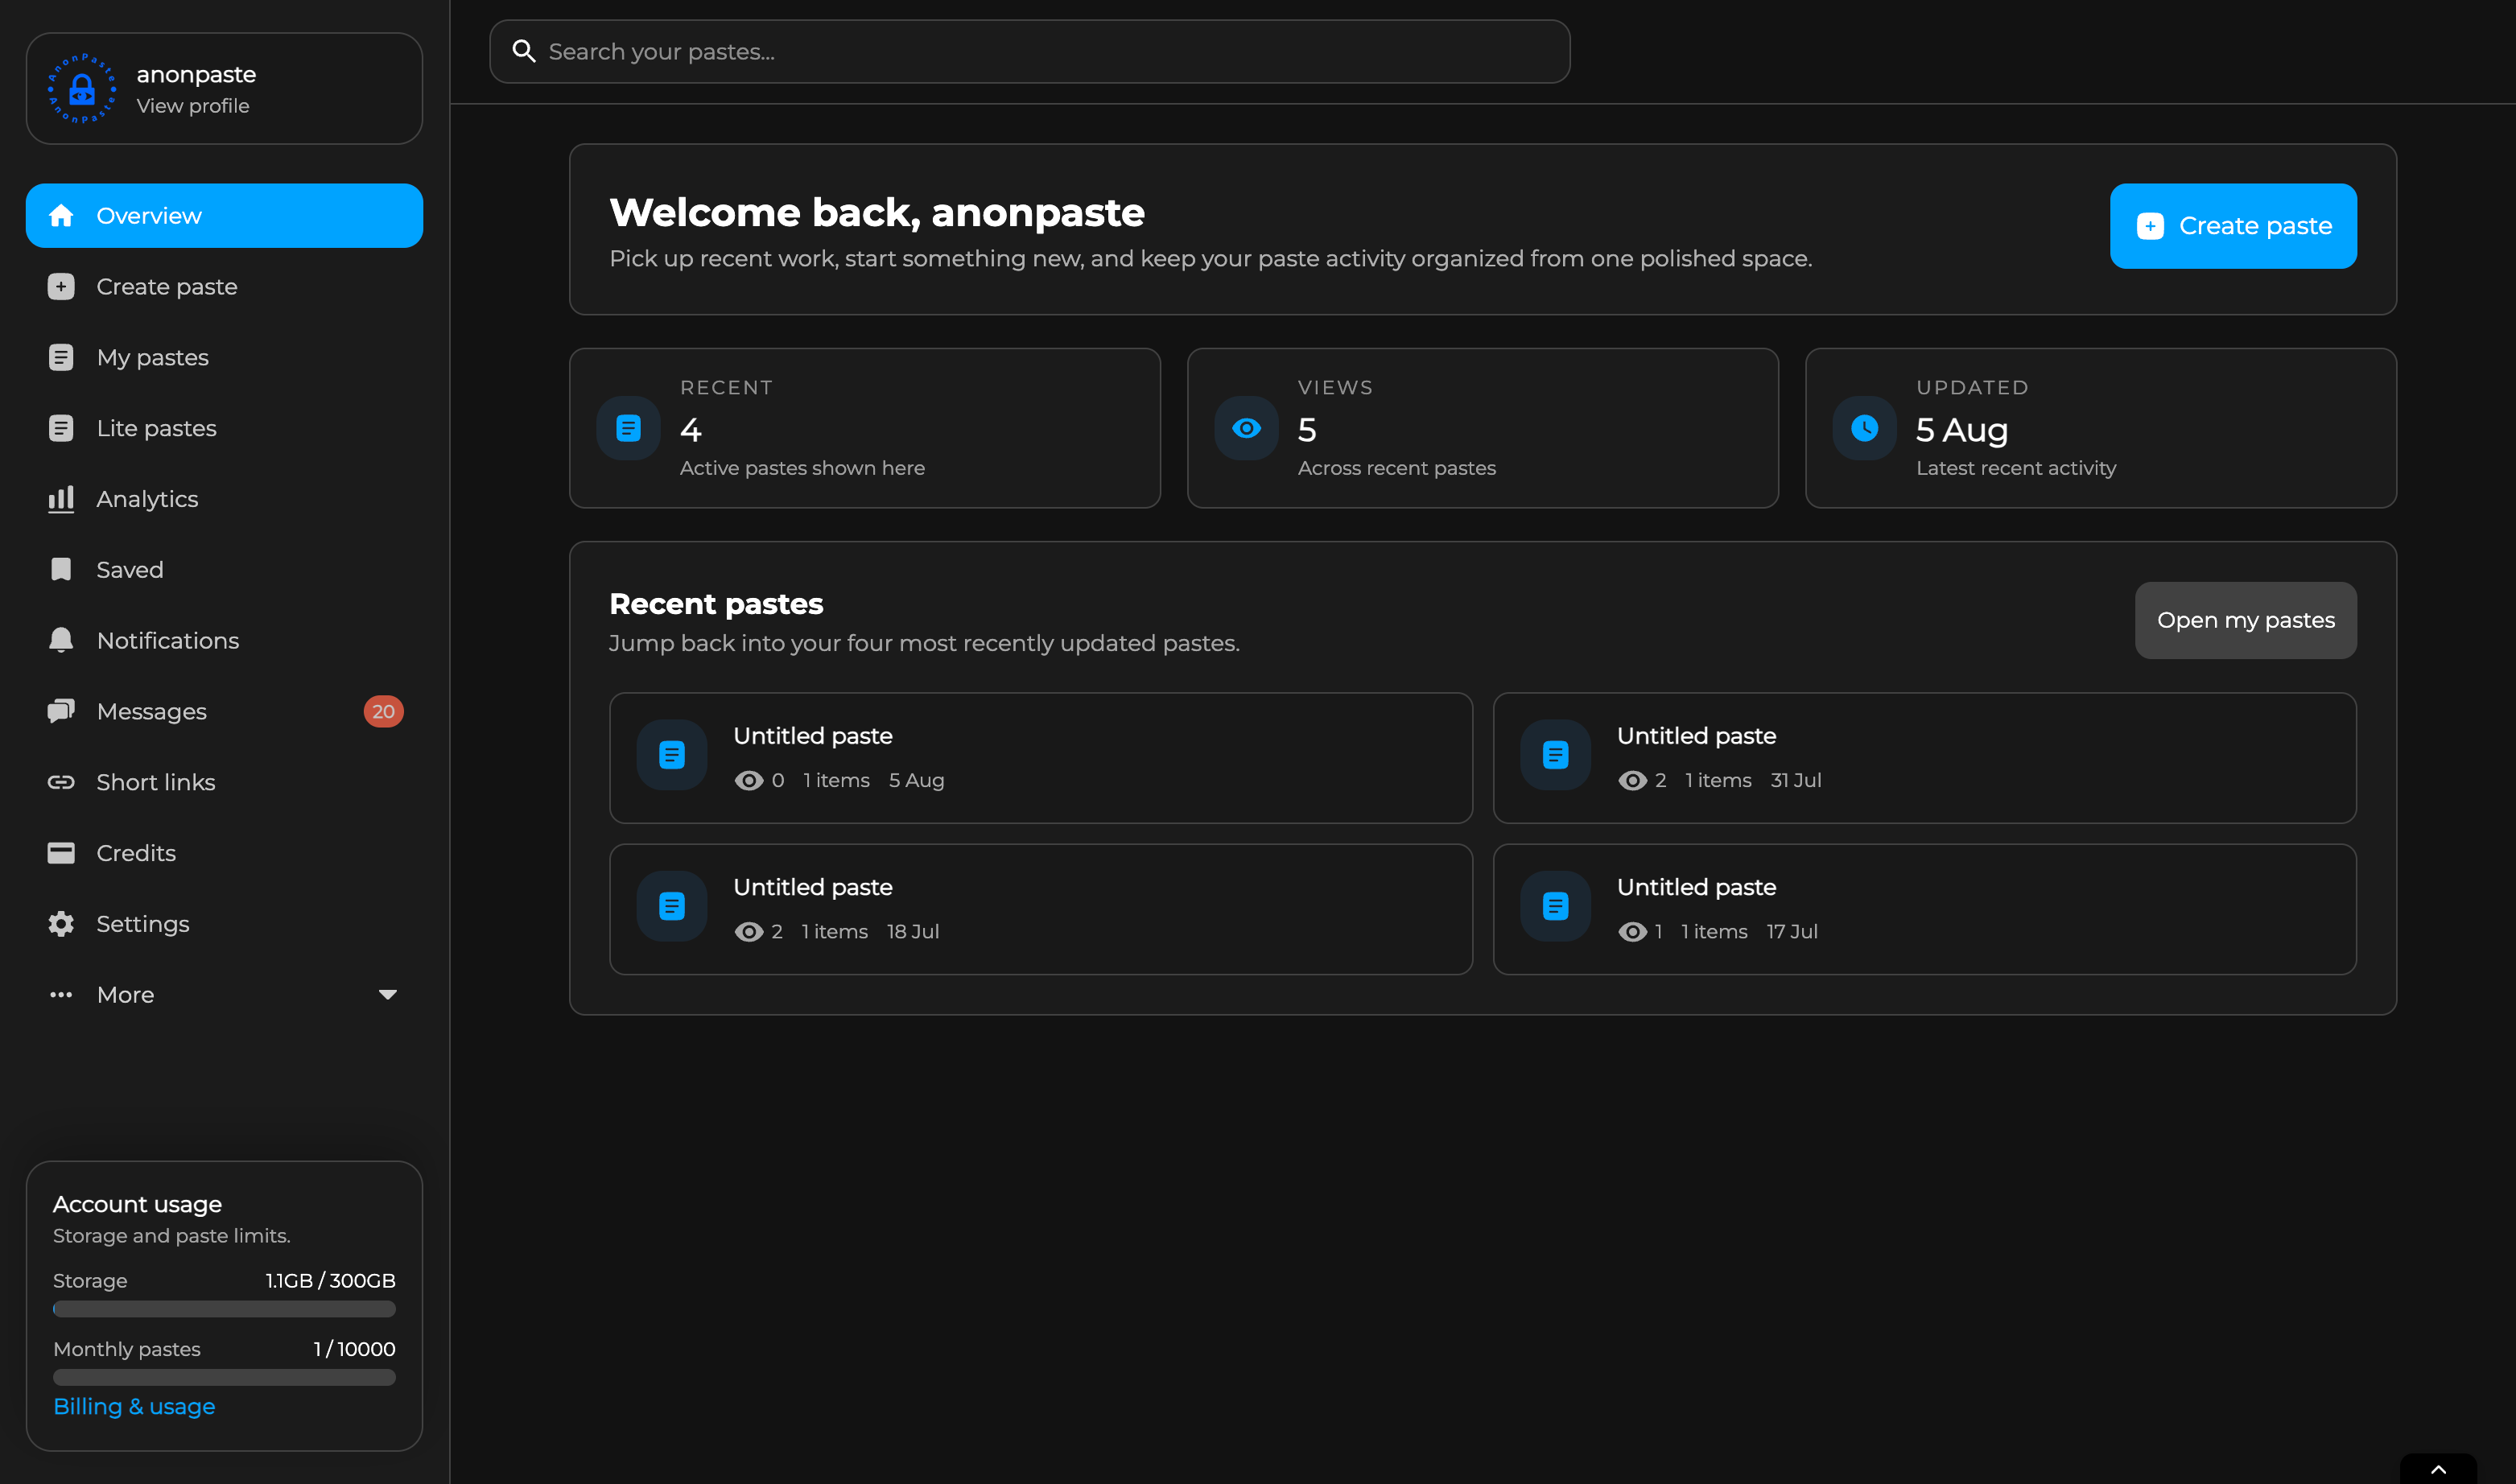Expand the More menu arrow
The width and height of the screenshot is (2516, 1484).
pos(388,995)
